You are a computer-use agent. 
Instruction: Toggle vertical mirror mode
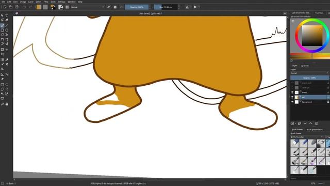195,7
